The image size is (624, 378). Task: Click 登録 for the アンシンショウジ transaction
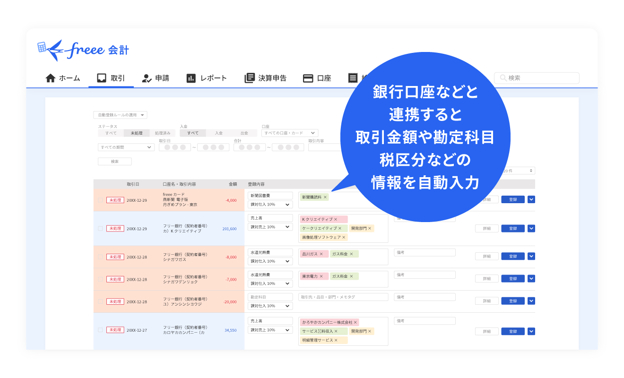point(512,301)
